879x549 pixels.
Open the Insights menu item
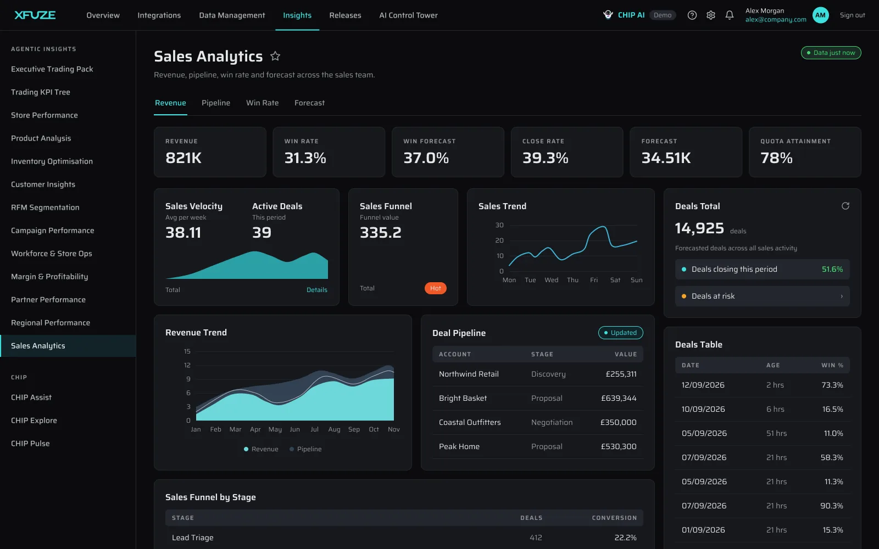(297, 15)
